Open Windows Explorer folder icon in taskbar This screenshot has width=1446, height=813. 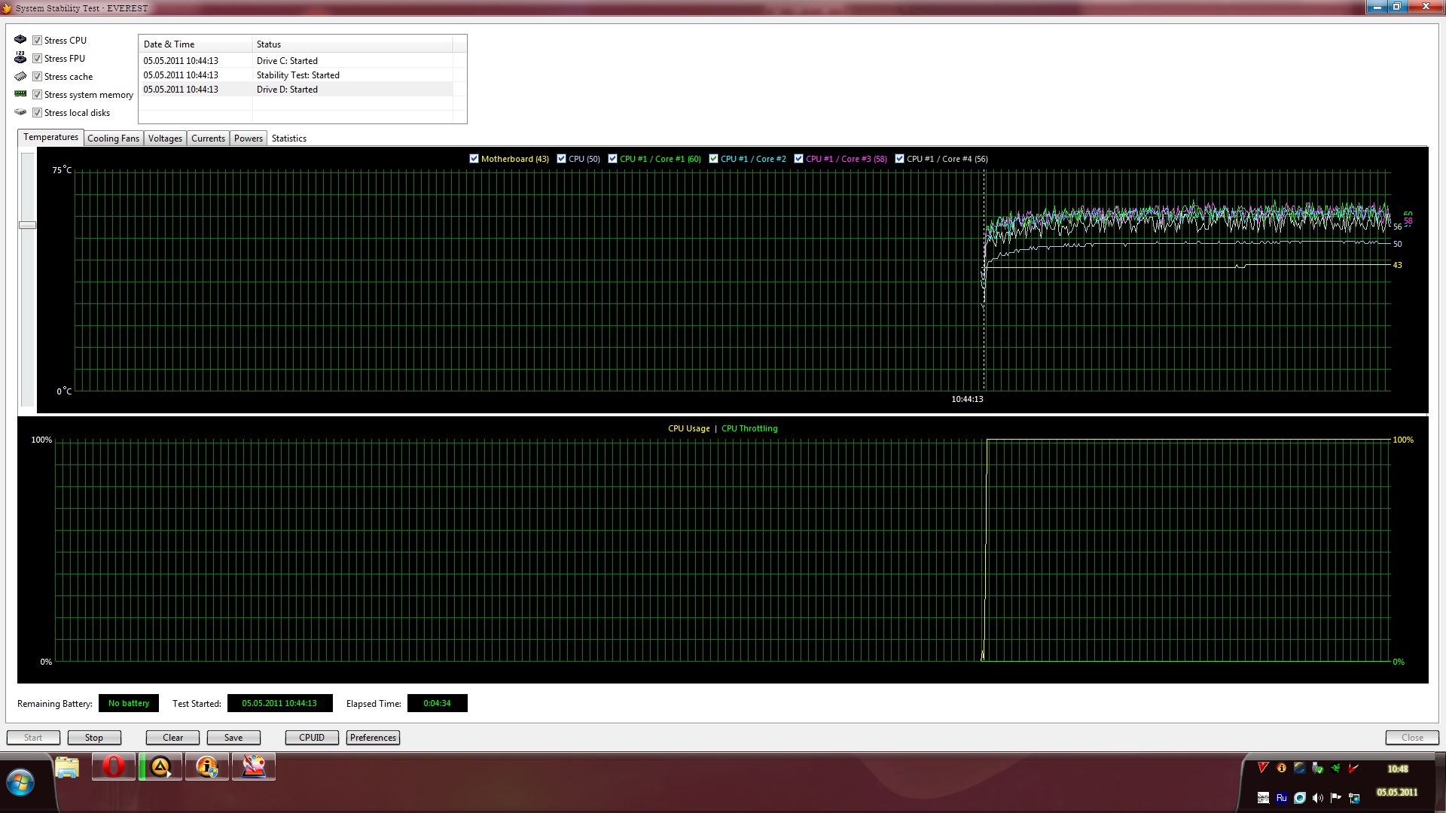coord(67,766)
